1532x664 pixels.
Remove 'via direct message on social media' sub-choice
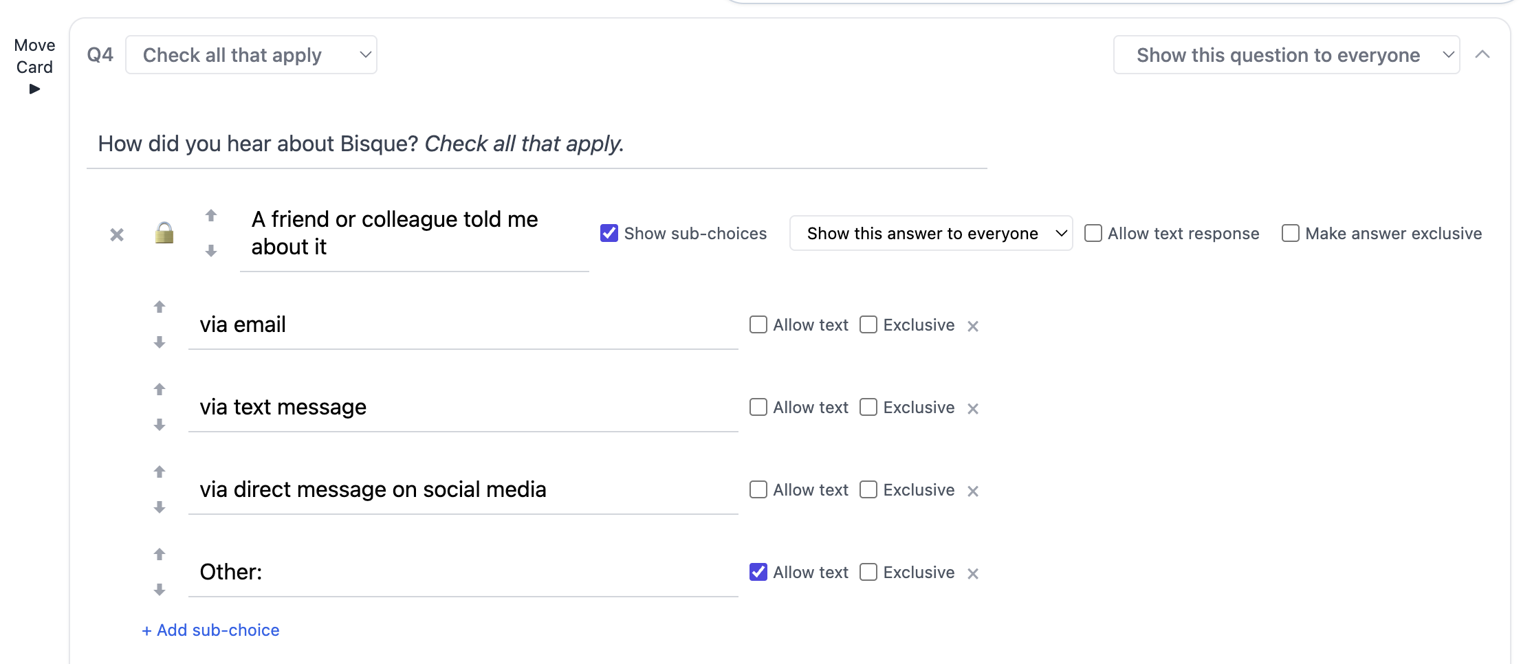(x=973, y=491)
